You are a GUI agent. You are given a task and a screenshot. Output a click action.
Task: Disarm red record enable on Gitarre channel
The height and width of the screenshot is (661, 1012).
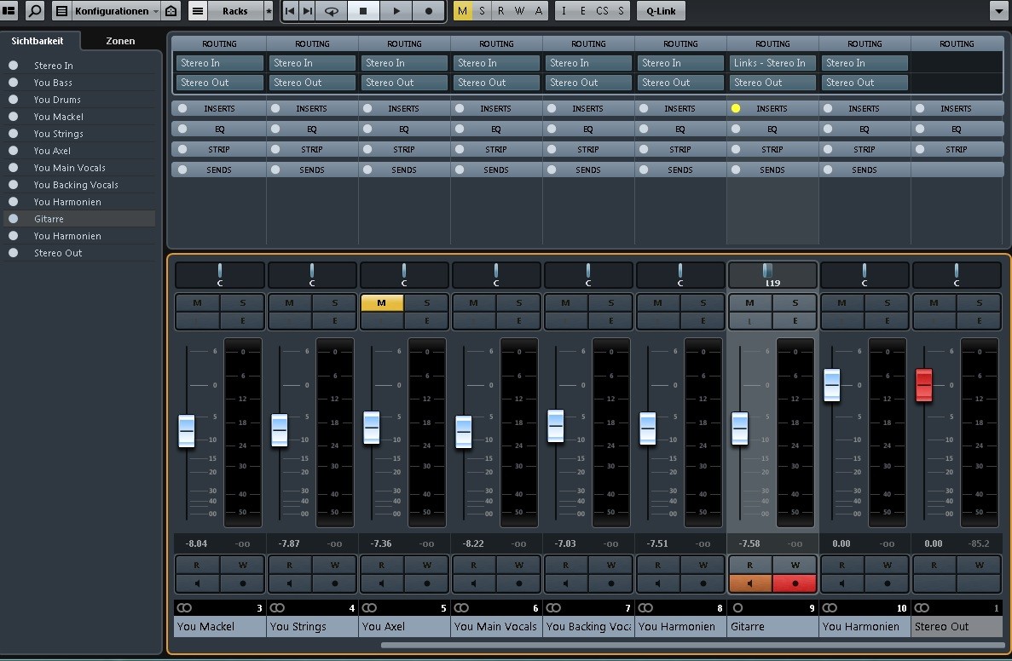point(795,583)
